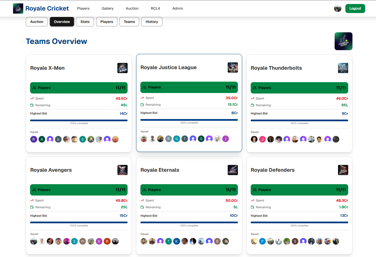Image resolution: width=376 pixels, height=257 pixels.
Task: Click the brown B avatar in Eternals squad
Action: click(x=217, y=241)
